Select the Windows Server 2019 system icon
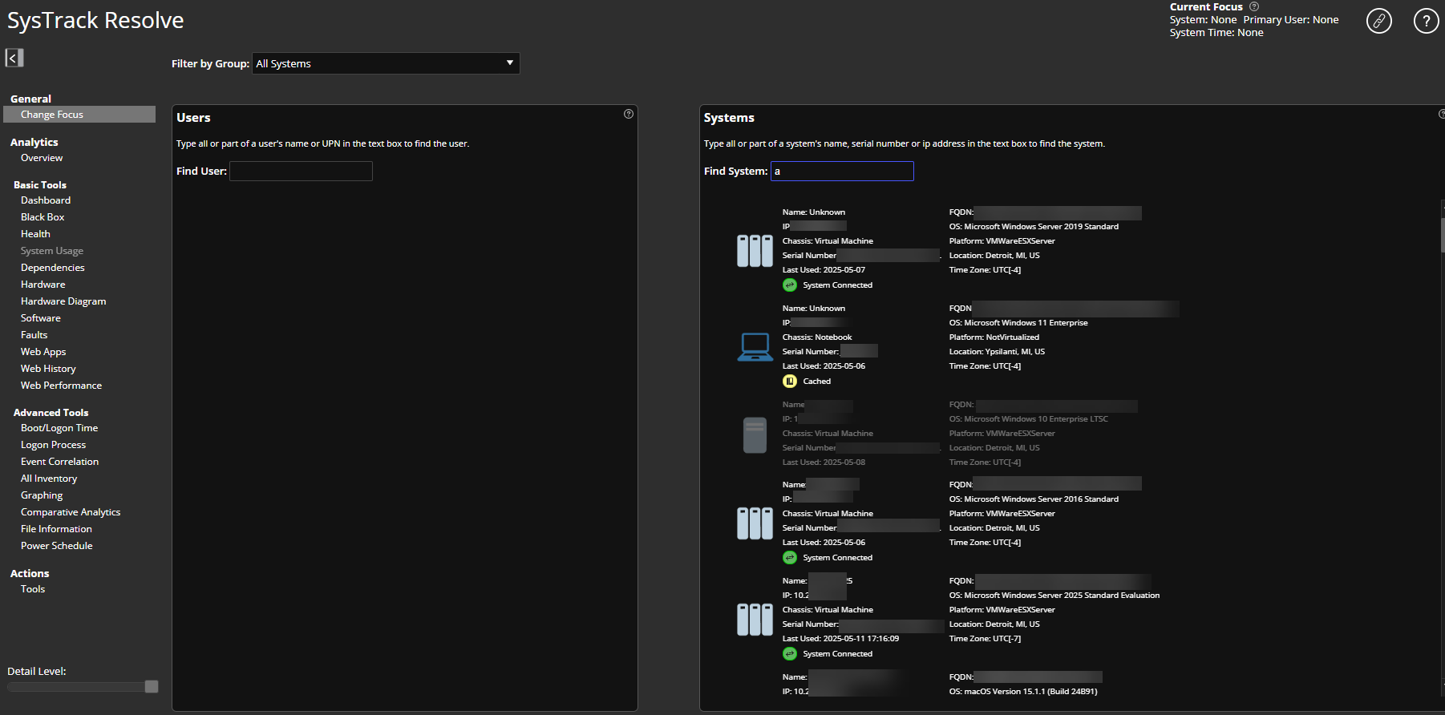Image resolution: width=1445 pixels, height=715 pixels. [x=755, y=251]
